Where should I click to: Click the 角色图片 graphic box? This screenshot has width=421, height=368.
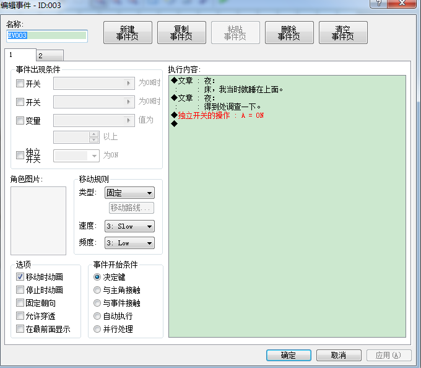coord(38,221)
